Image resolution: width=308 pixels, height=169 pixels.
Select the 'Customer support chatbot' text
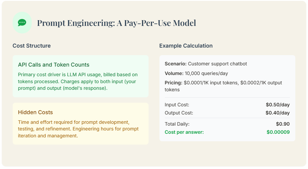pos(217,64)
